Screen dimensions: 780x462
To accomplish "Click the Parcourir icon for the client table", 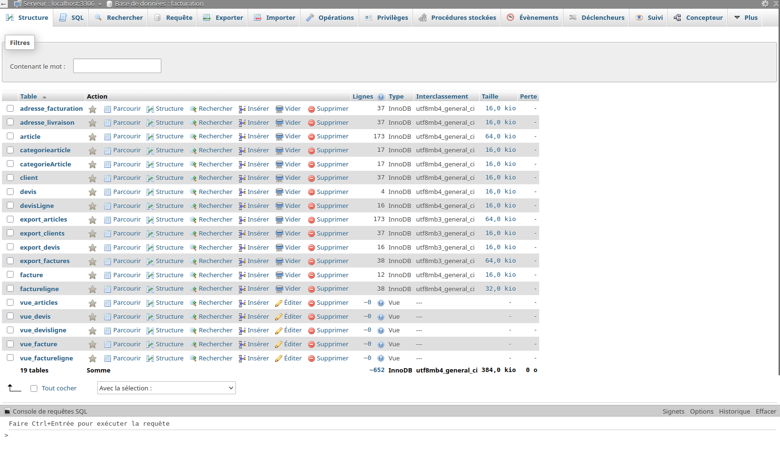I will pyautogui.click(x=108, y=179).
